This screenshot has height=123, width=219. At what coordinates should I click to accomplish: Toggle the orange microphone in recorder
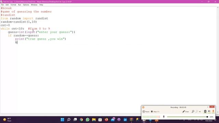(213, 111)
